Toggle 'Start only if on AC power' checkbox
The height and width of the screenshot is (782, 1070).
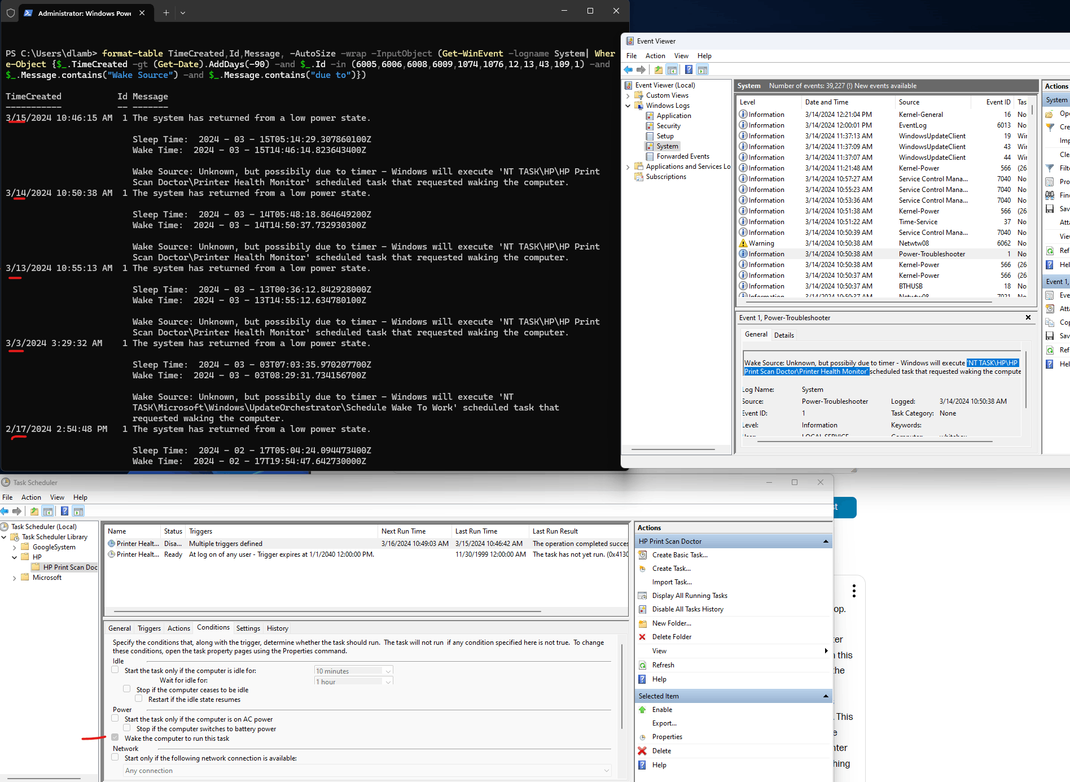pos(115,719)
